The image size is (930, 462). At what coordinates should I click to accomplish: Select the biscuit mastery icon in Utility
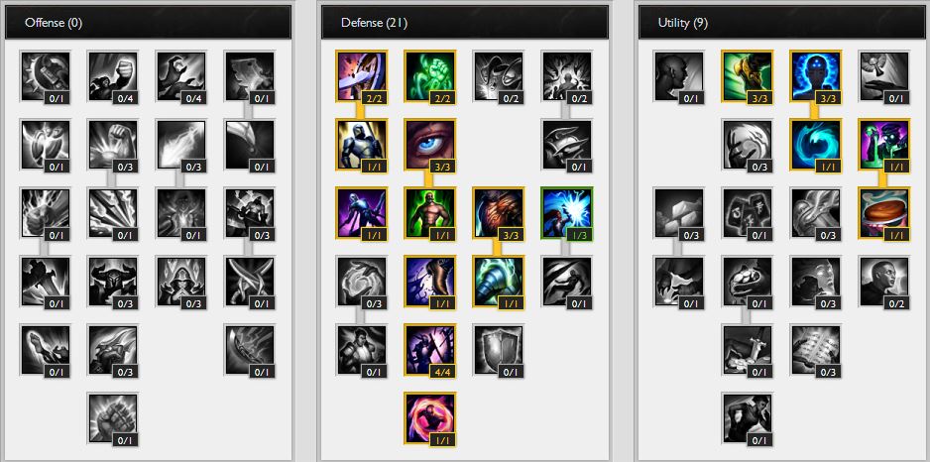883,213
